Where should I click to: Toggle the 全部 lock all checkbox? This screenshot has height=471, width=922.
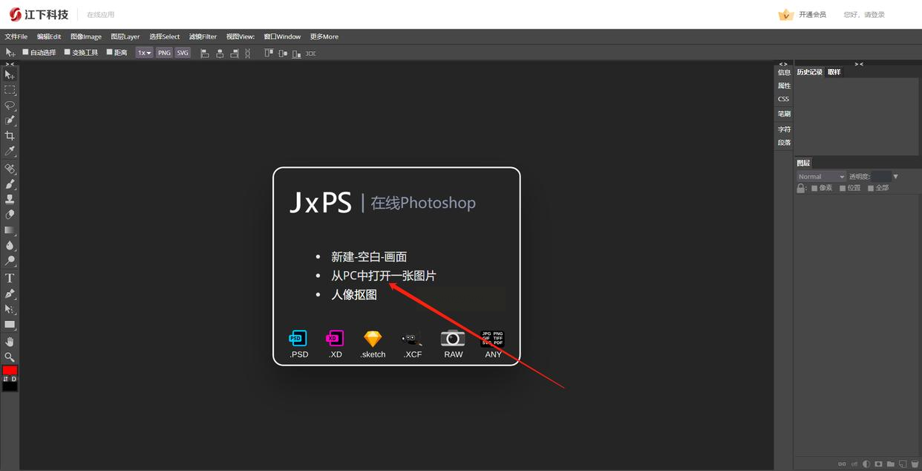tap(871, 188)
